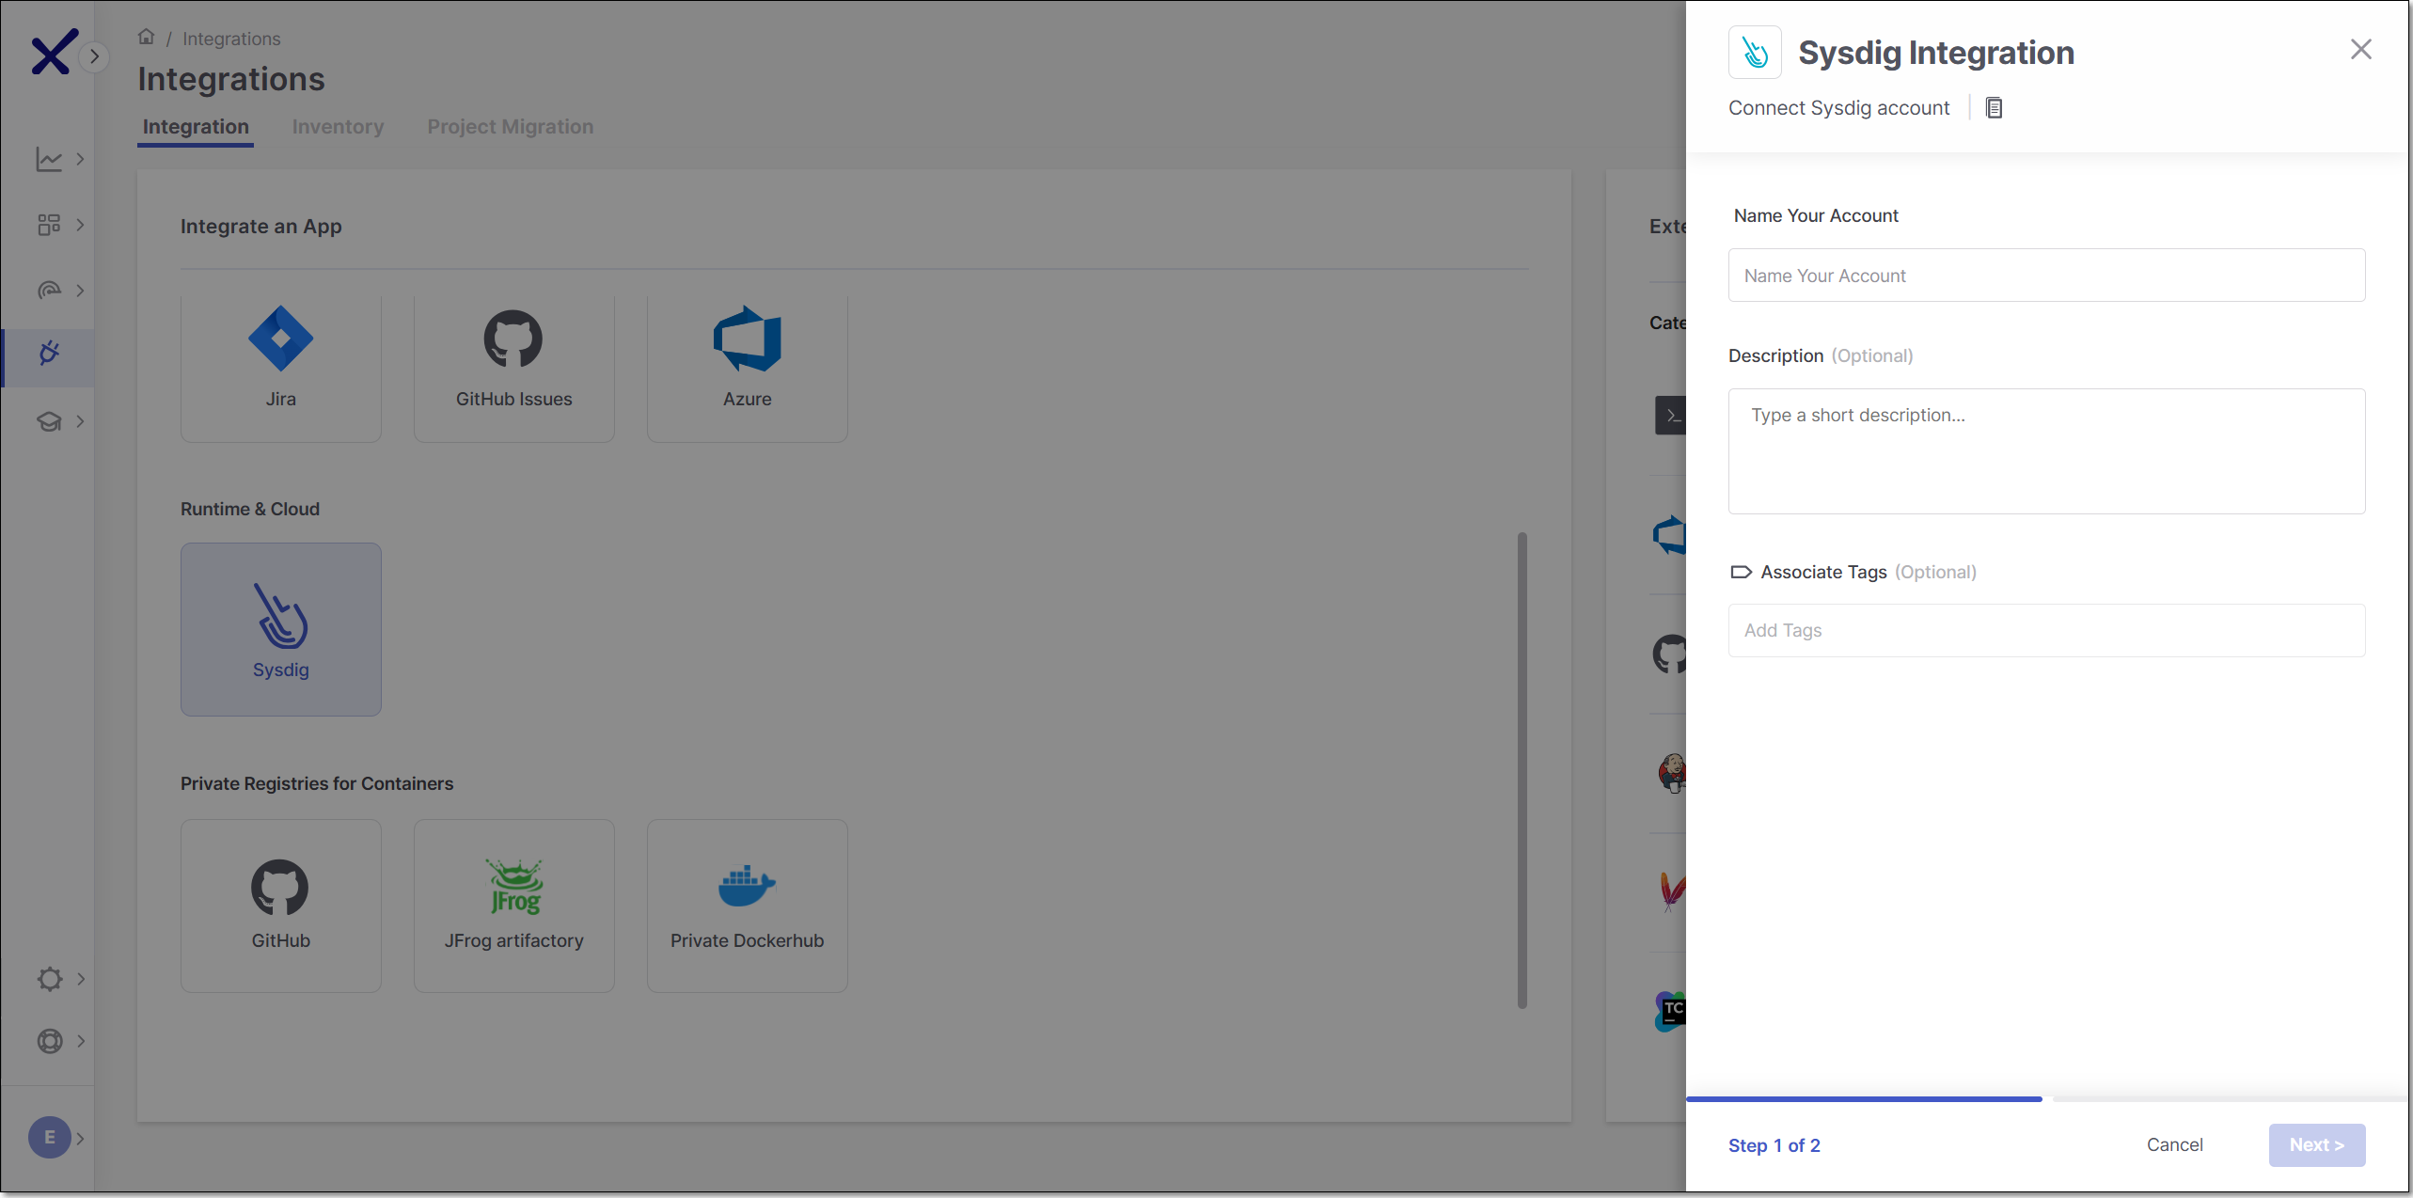Open the radar gauge icon in sidebar

pos(49,291)
